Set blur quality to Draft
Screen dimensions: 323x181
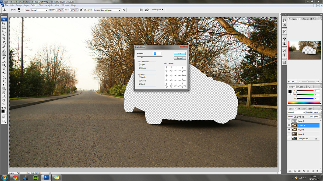point(140,77)
